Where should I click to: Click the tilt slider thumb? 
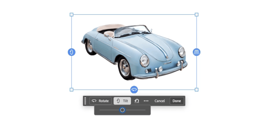[122, 110]
